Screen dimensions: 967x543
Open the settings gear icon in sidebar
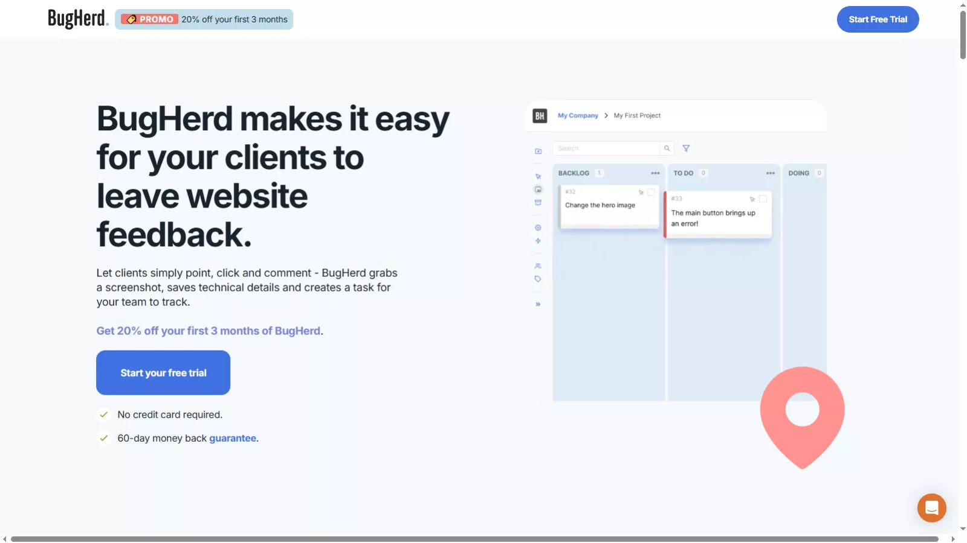pyautogui.click(x=538, y=228)
